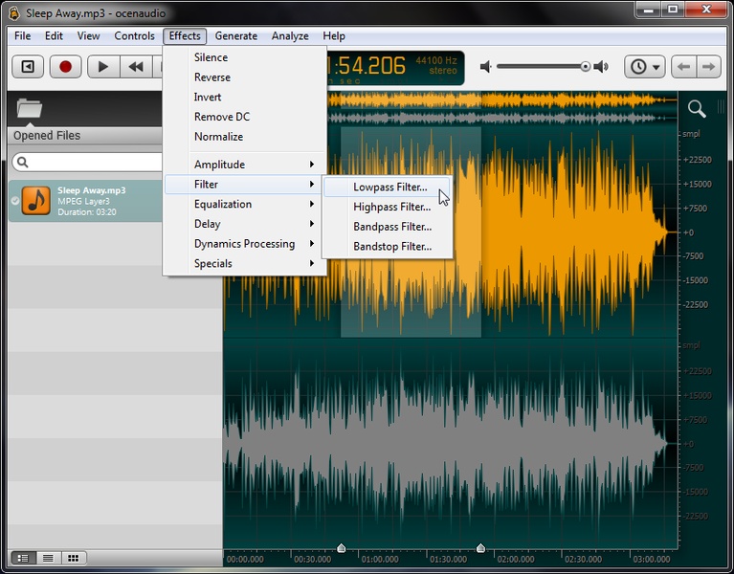
Task: Switch to compact list view
Action: pyautogui.click(x=47, y=558)
